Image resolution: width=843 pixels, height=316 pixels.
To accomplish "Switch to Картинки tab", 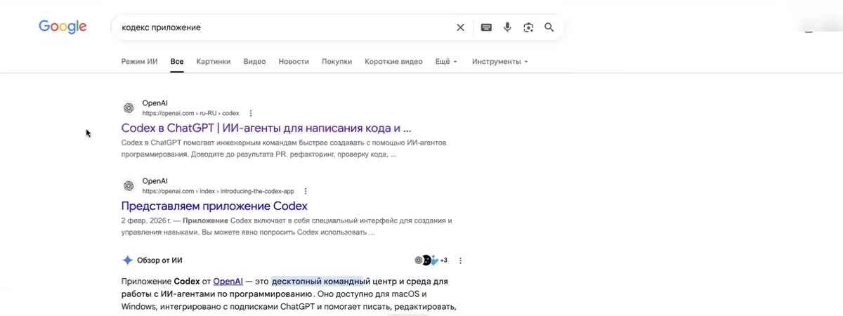I will coord(214,62).
